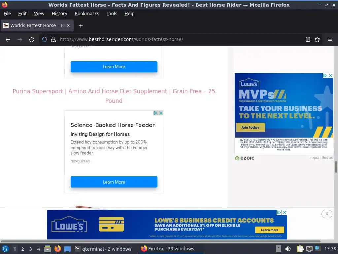338x254 pixels.
Task: Close the Lowe's credit banner ad X
Action: pyautogui.click(x=285, y=213)
